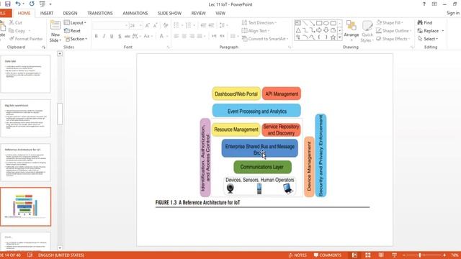Expand the shapes gallery More arrow
This screenshot has height=259, width=461.
coord(340,37)
